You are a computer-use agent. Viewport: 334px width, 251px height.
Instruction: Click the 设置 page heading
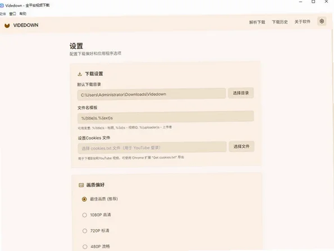tap(76, 46)
